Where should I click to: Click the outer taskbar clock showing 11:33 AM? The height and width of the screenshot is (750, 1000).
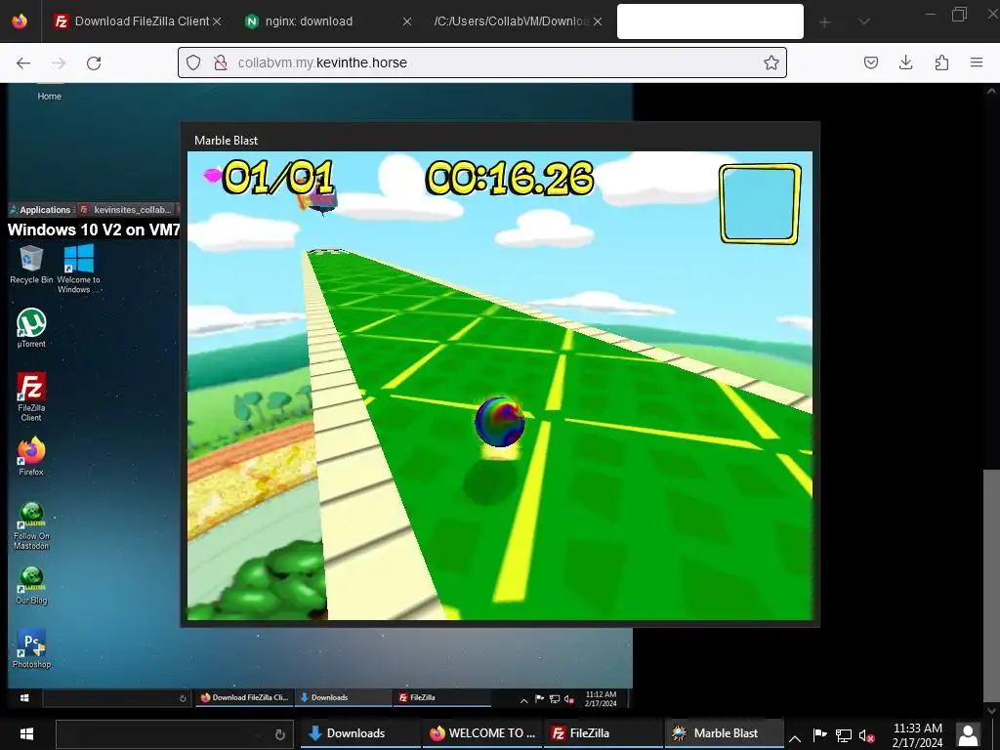coord(917,734)
